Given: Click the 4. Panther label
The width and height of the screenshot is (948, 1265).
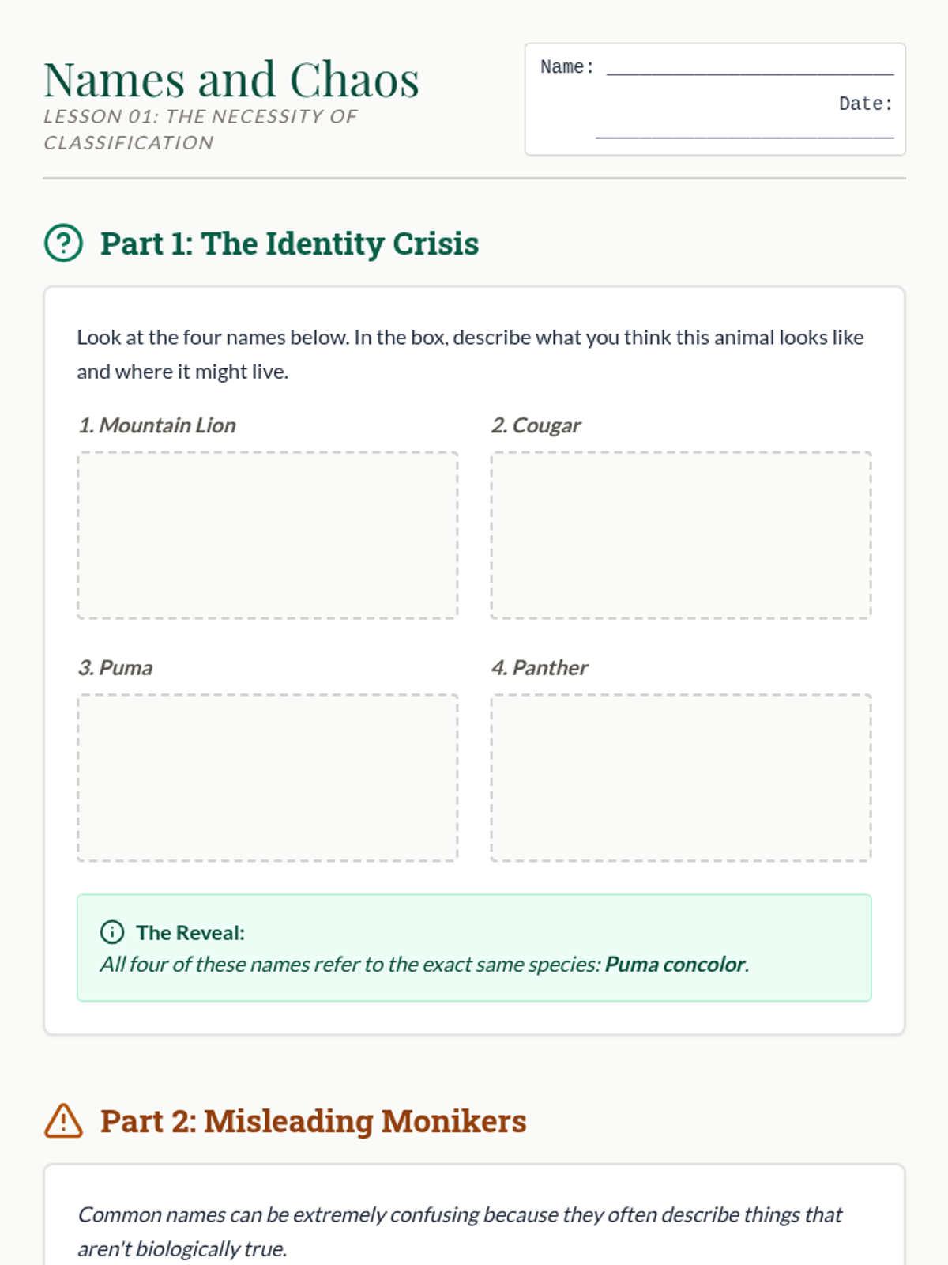Looking at the screenshot, I should (x=540, y=668).
